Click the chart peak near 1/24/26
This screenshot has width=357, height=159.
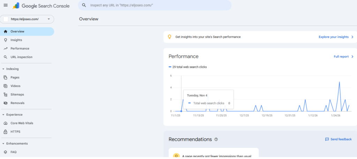340,82
